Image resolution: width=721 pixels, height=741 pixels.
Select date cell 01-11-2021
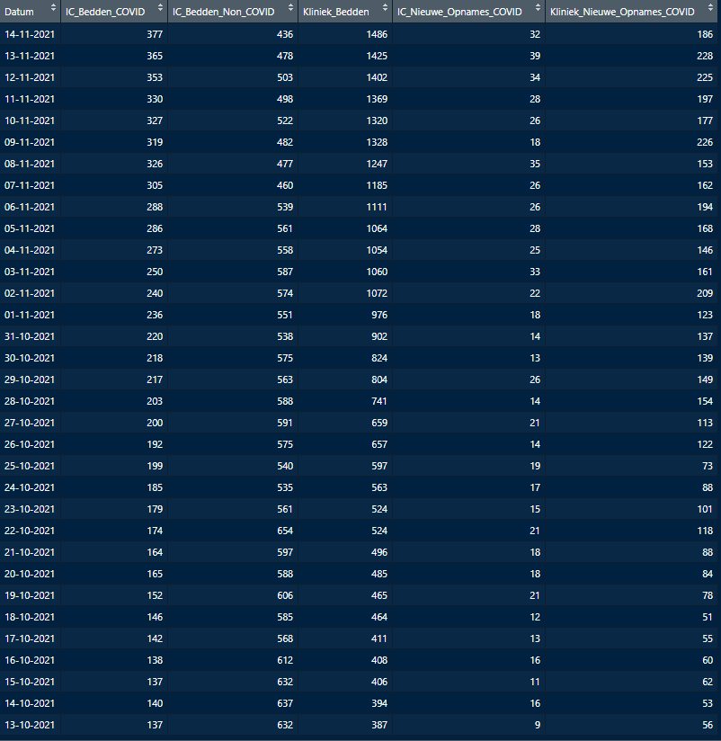point(30,315)
